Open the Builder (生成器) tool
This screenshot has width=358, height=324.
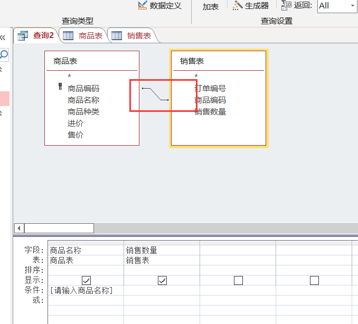250,5
